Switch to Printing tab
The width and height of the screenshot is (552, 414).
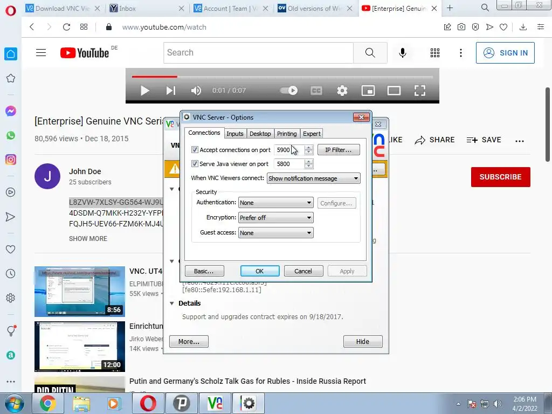pos(287,134)
